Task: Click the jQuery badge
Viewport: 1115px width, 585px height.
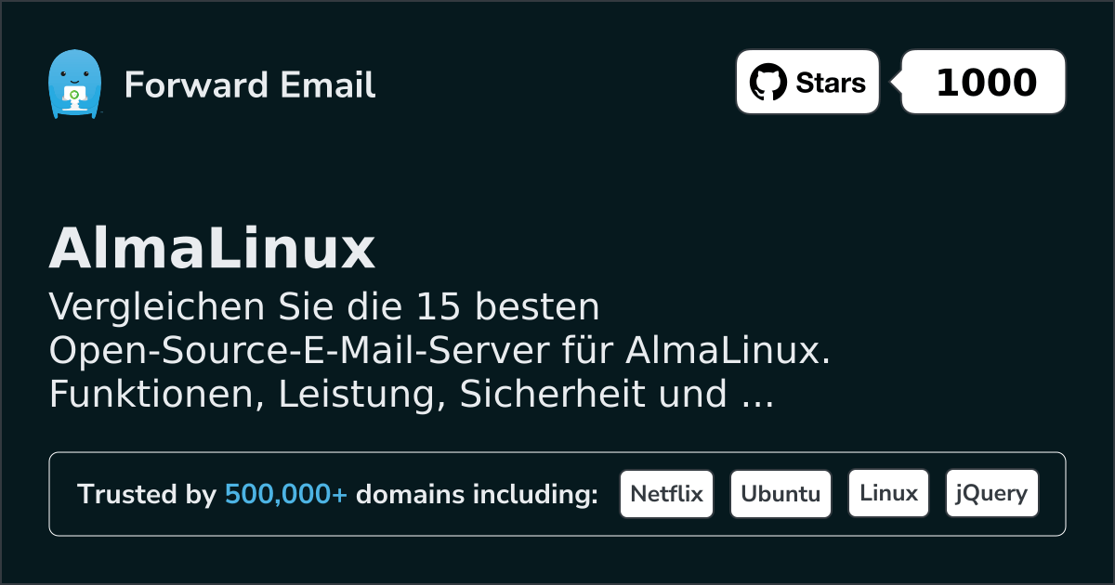Action: (991, 494)
